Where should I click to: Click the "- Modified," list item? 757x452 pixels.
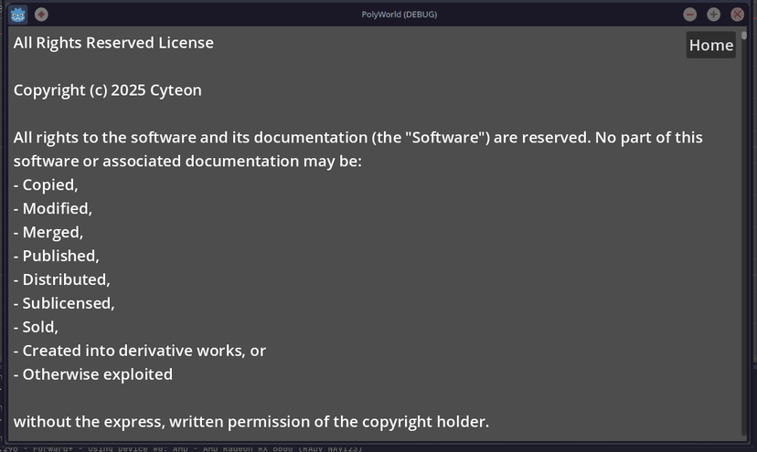click(53, 209)
